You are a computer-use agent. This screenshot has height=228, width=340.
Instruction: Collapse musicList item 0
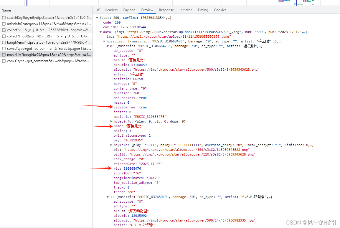[108, 46]
